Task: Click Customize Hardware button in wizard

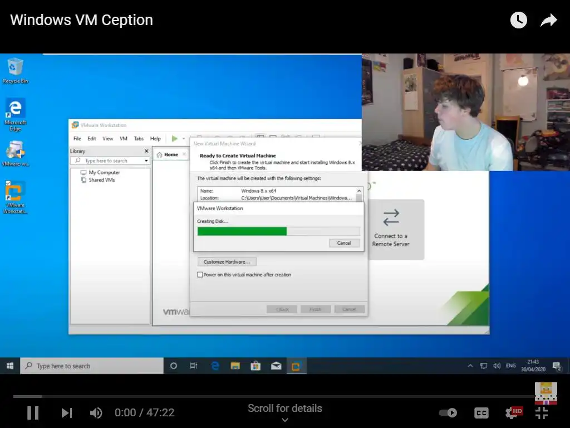Action: [227, 262]
